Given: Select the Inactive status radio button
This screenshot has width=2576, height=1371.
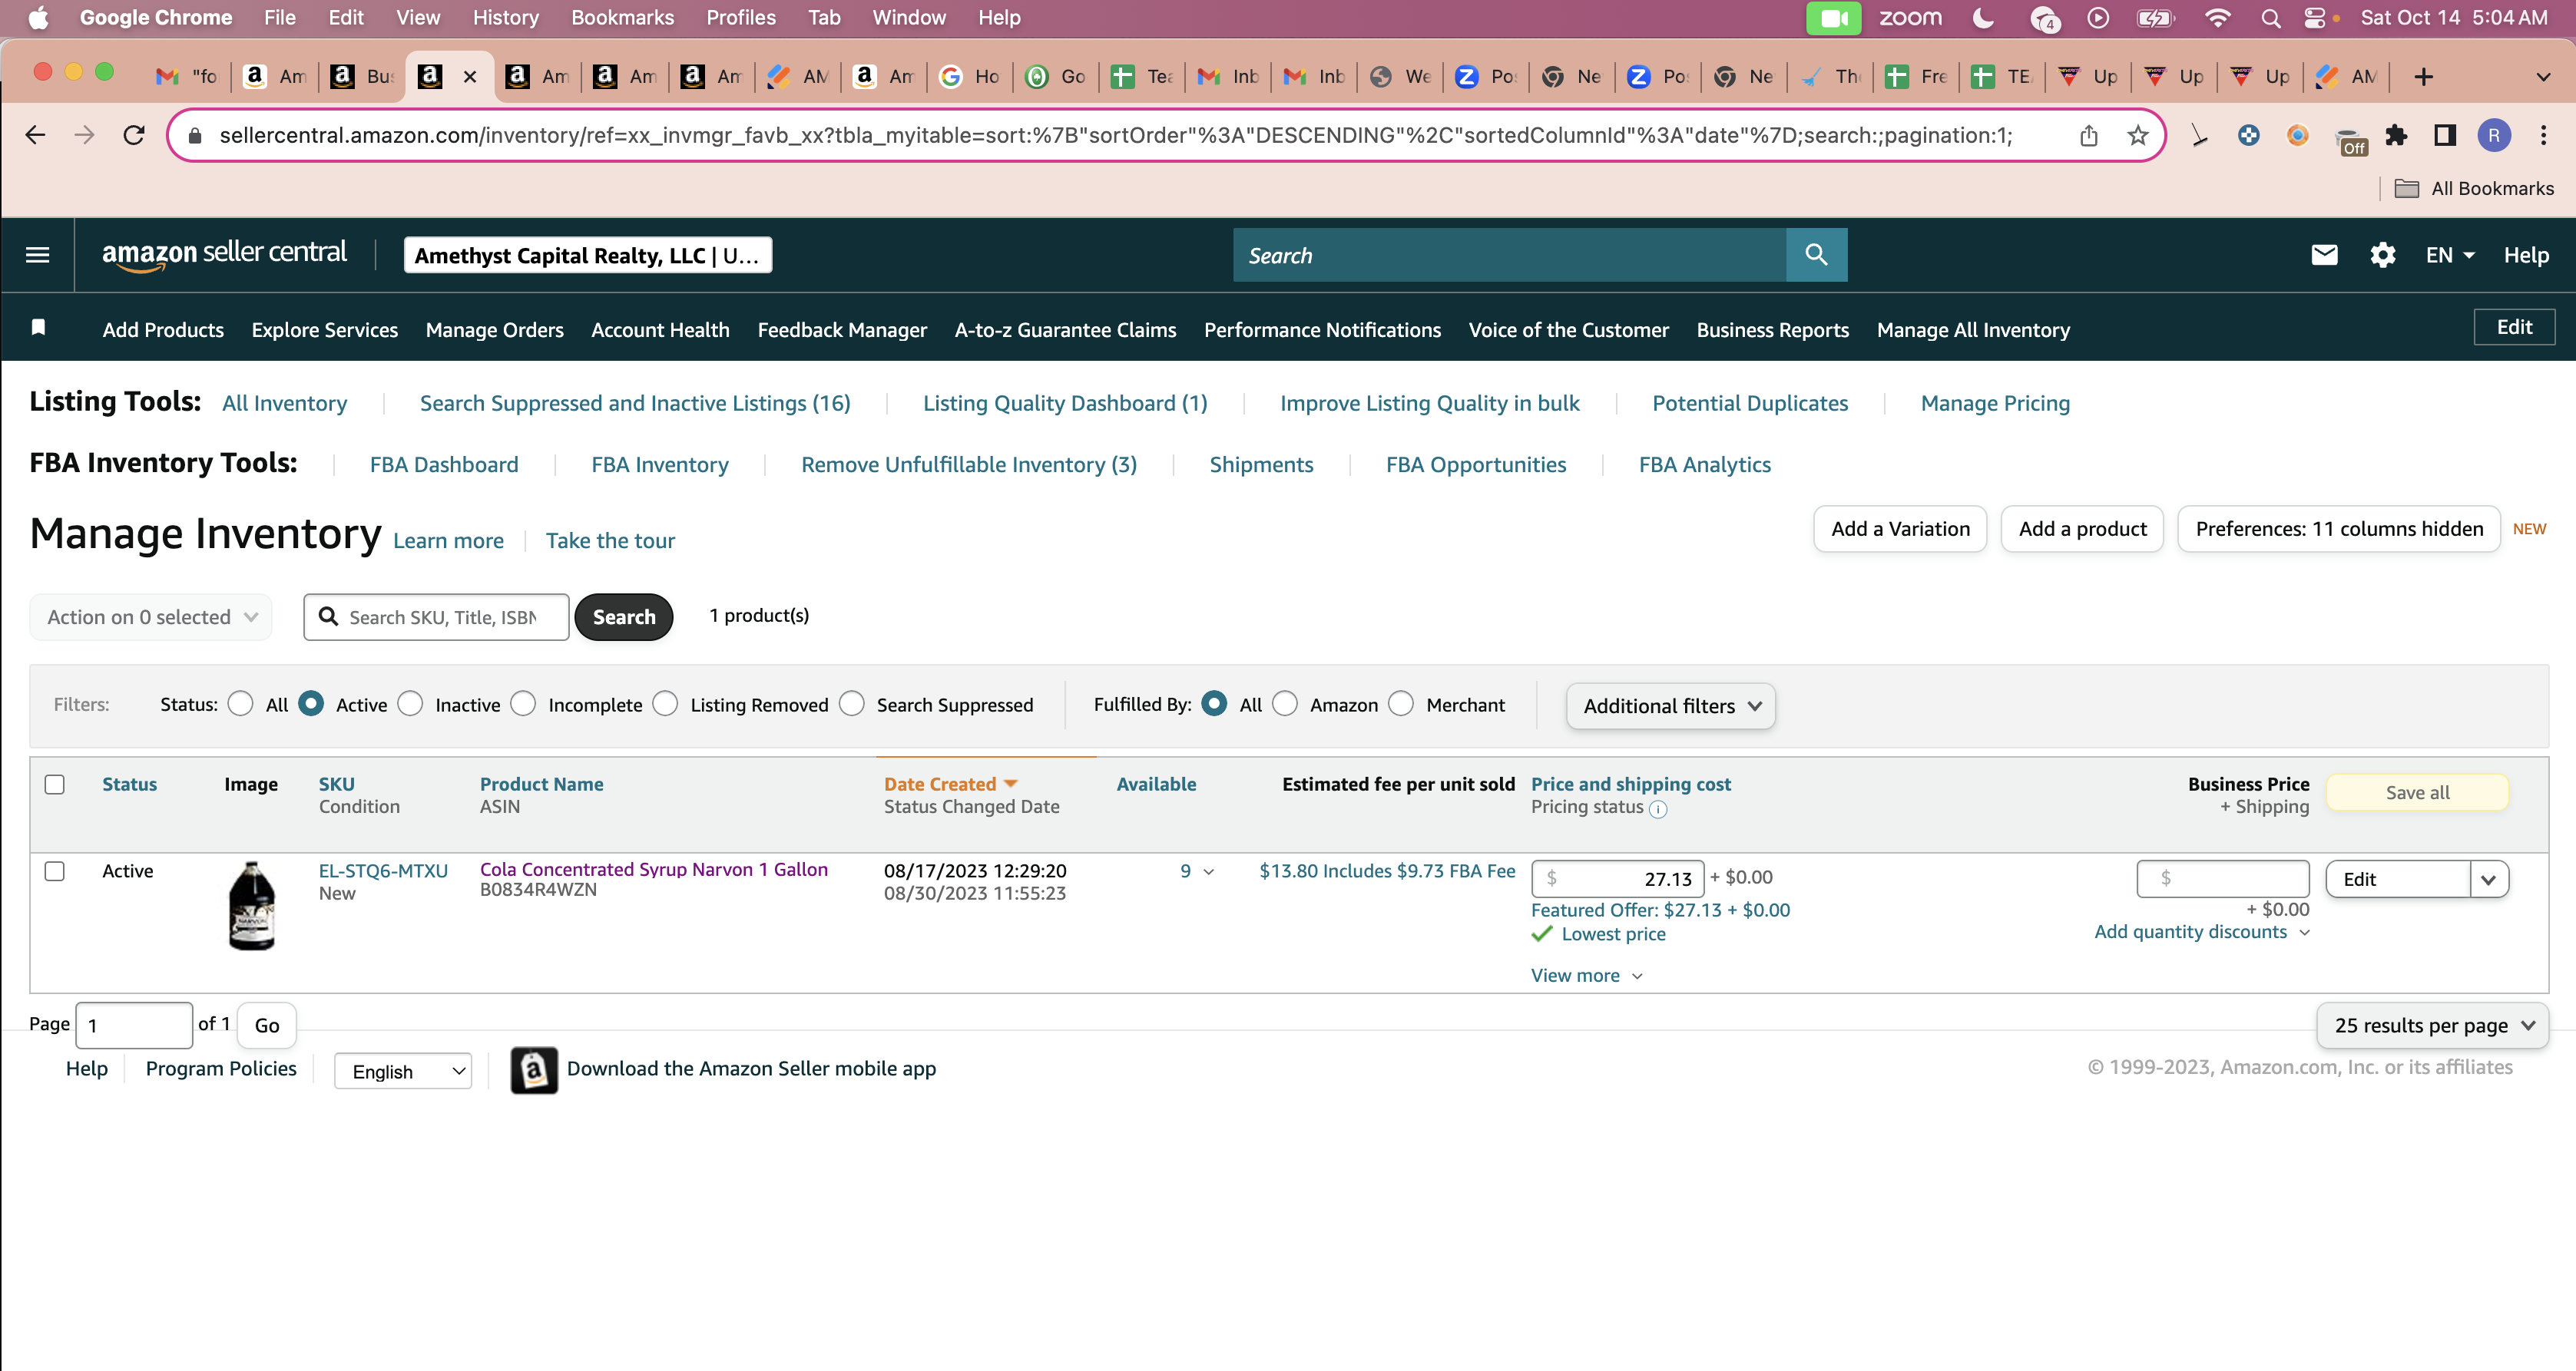Looking at the screenshot, I should pyautogui.click(x=410, y=703).
